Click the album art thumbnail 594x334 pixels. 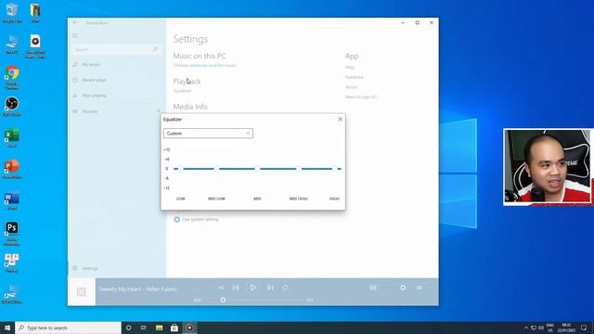pos(82,292)
